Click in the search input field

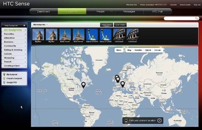click(x=179, y=18)
